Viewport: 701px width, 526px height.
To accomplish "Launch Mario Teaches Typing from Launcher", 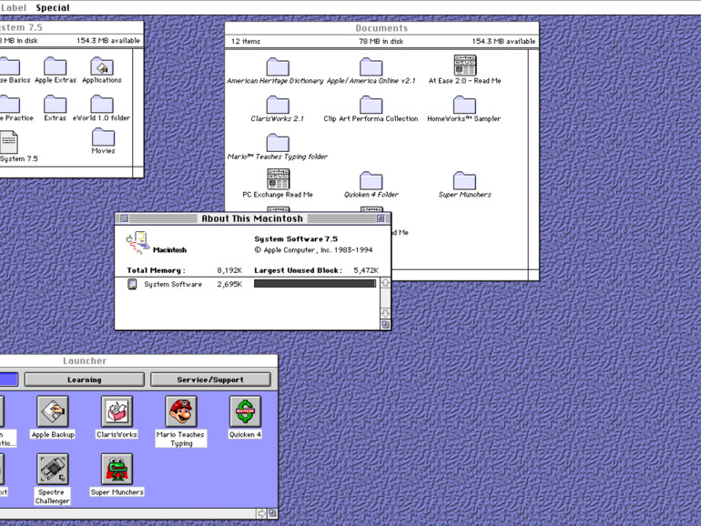I will (x=181, y=411).
